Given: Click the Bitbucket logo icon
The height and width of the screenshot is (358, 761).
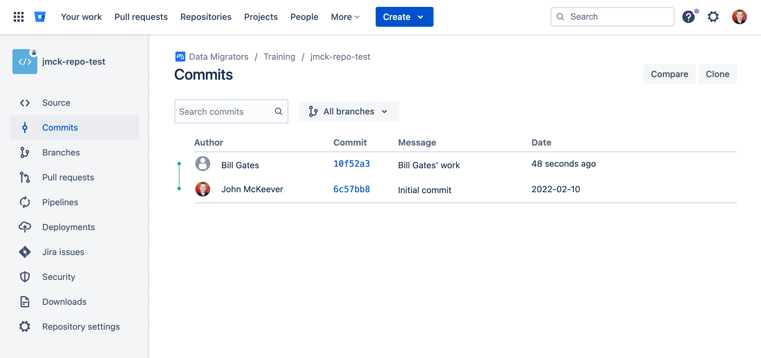Looking at the screenshot, I should tap(40, 17).
